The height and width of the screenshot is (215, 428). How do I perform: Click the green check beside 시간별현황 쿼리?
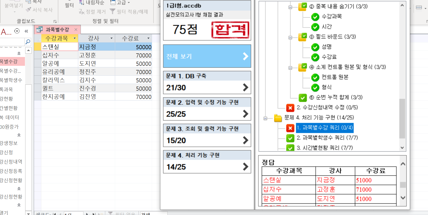[290, 148]
